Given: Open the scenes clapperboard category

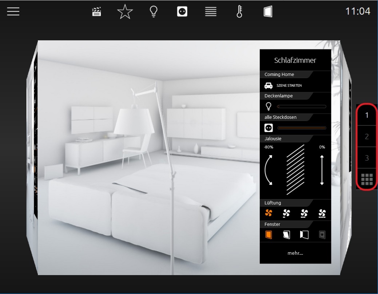Looking at the screenshot, I should (96, 12).
